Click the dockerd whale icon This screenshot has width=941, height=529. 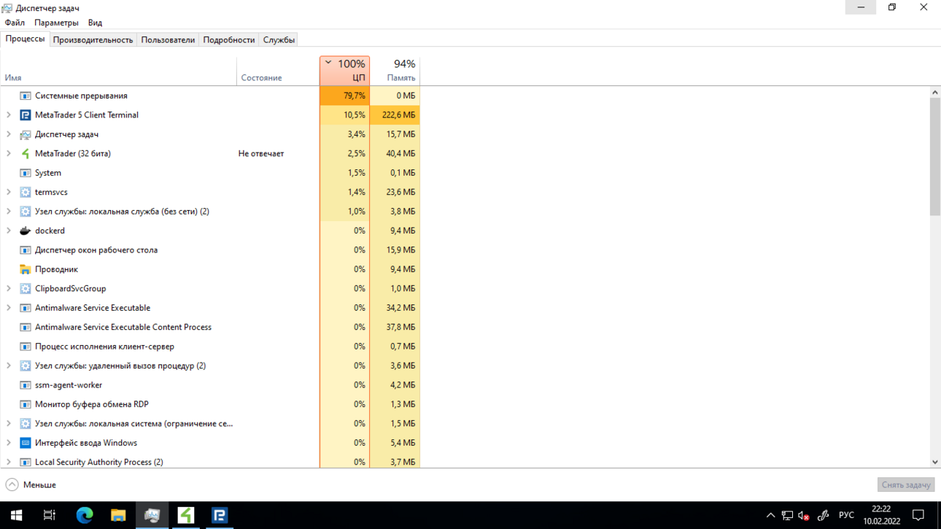point(26,231)
